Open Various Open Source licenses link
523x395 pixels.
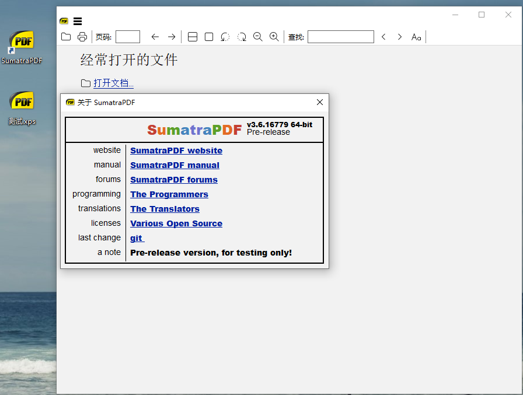(x=176, y=223)
